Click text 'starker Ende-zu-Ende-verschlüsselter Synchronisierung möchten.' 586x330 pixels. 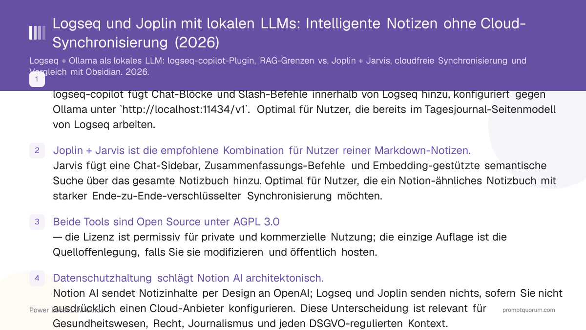coord(217,196)
